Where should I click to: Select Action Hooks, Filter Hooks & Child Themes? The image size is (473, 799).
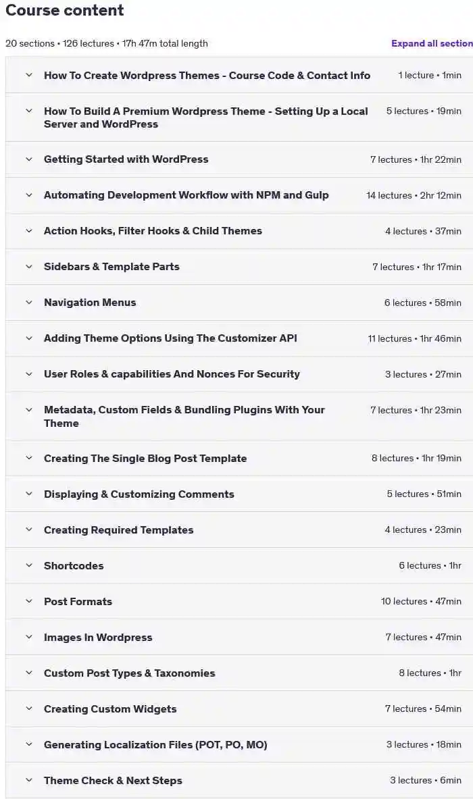tap(153, 231)
